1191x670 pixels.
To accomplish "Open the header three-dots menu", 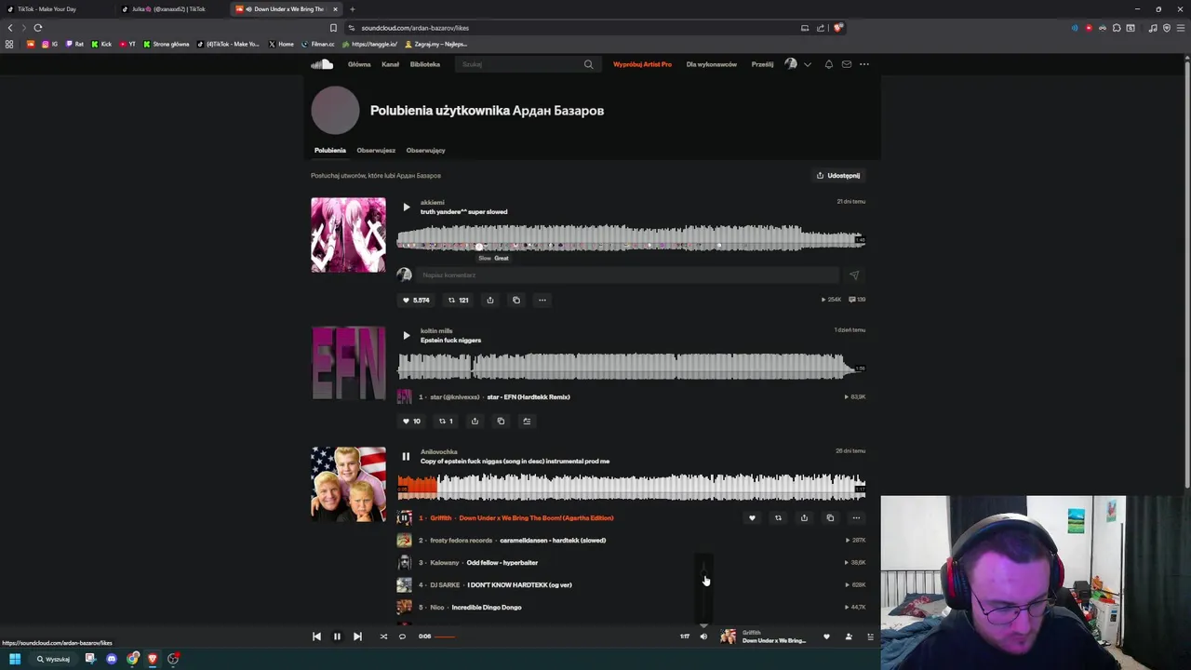I will tap(864, 64).
